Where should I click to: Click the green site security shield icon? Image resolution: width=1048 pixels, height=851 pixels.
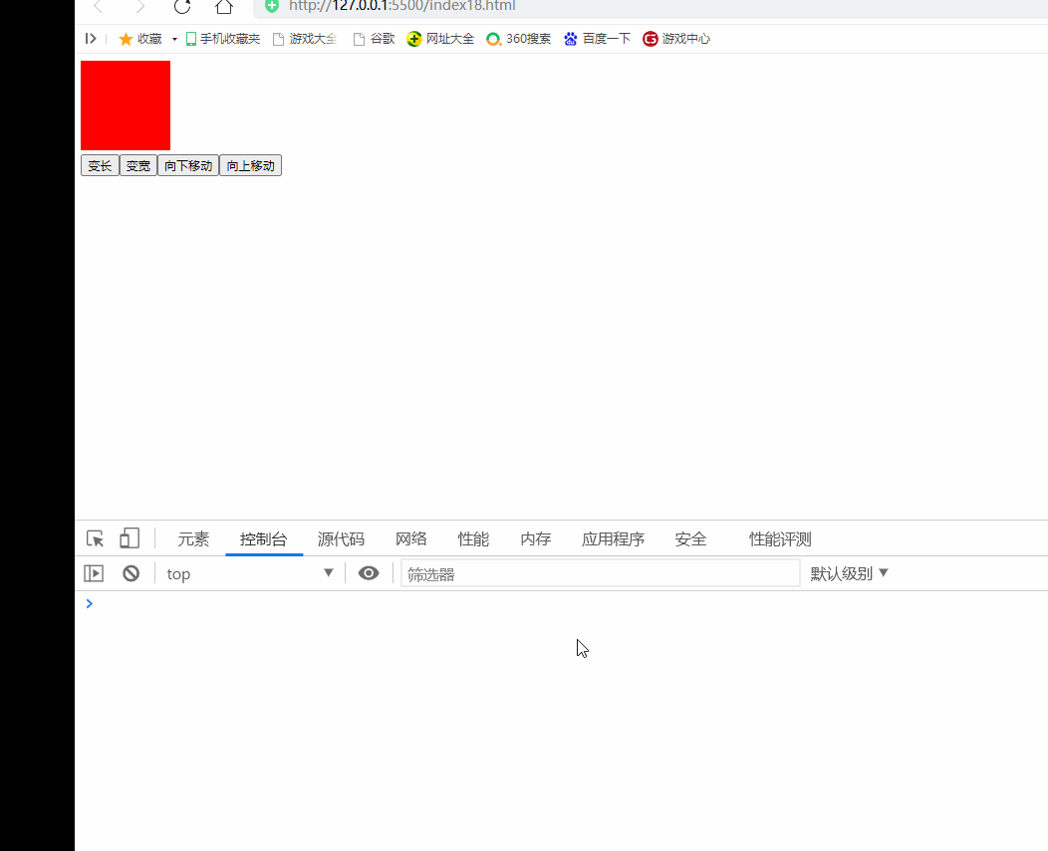[272, 6]
